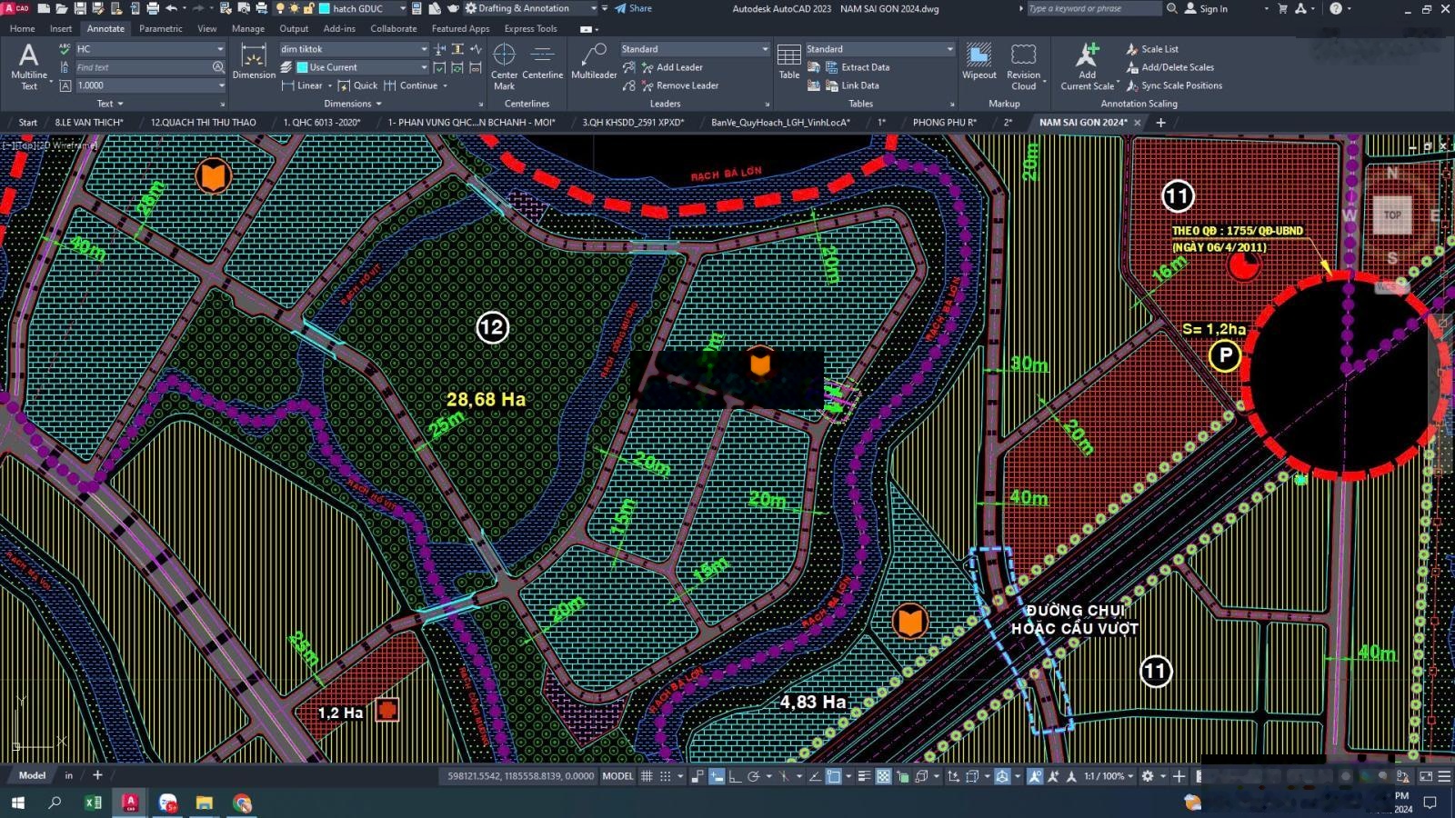This screenshot has width=1455, height=818.
Task: Expand the HC text style dropdown
Action: coord(220,49)
